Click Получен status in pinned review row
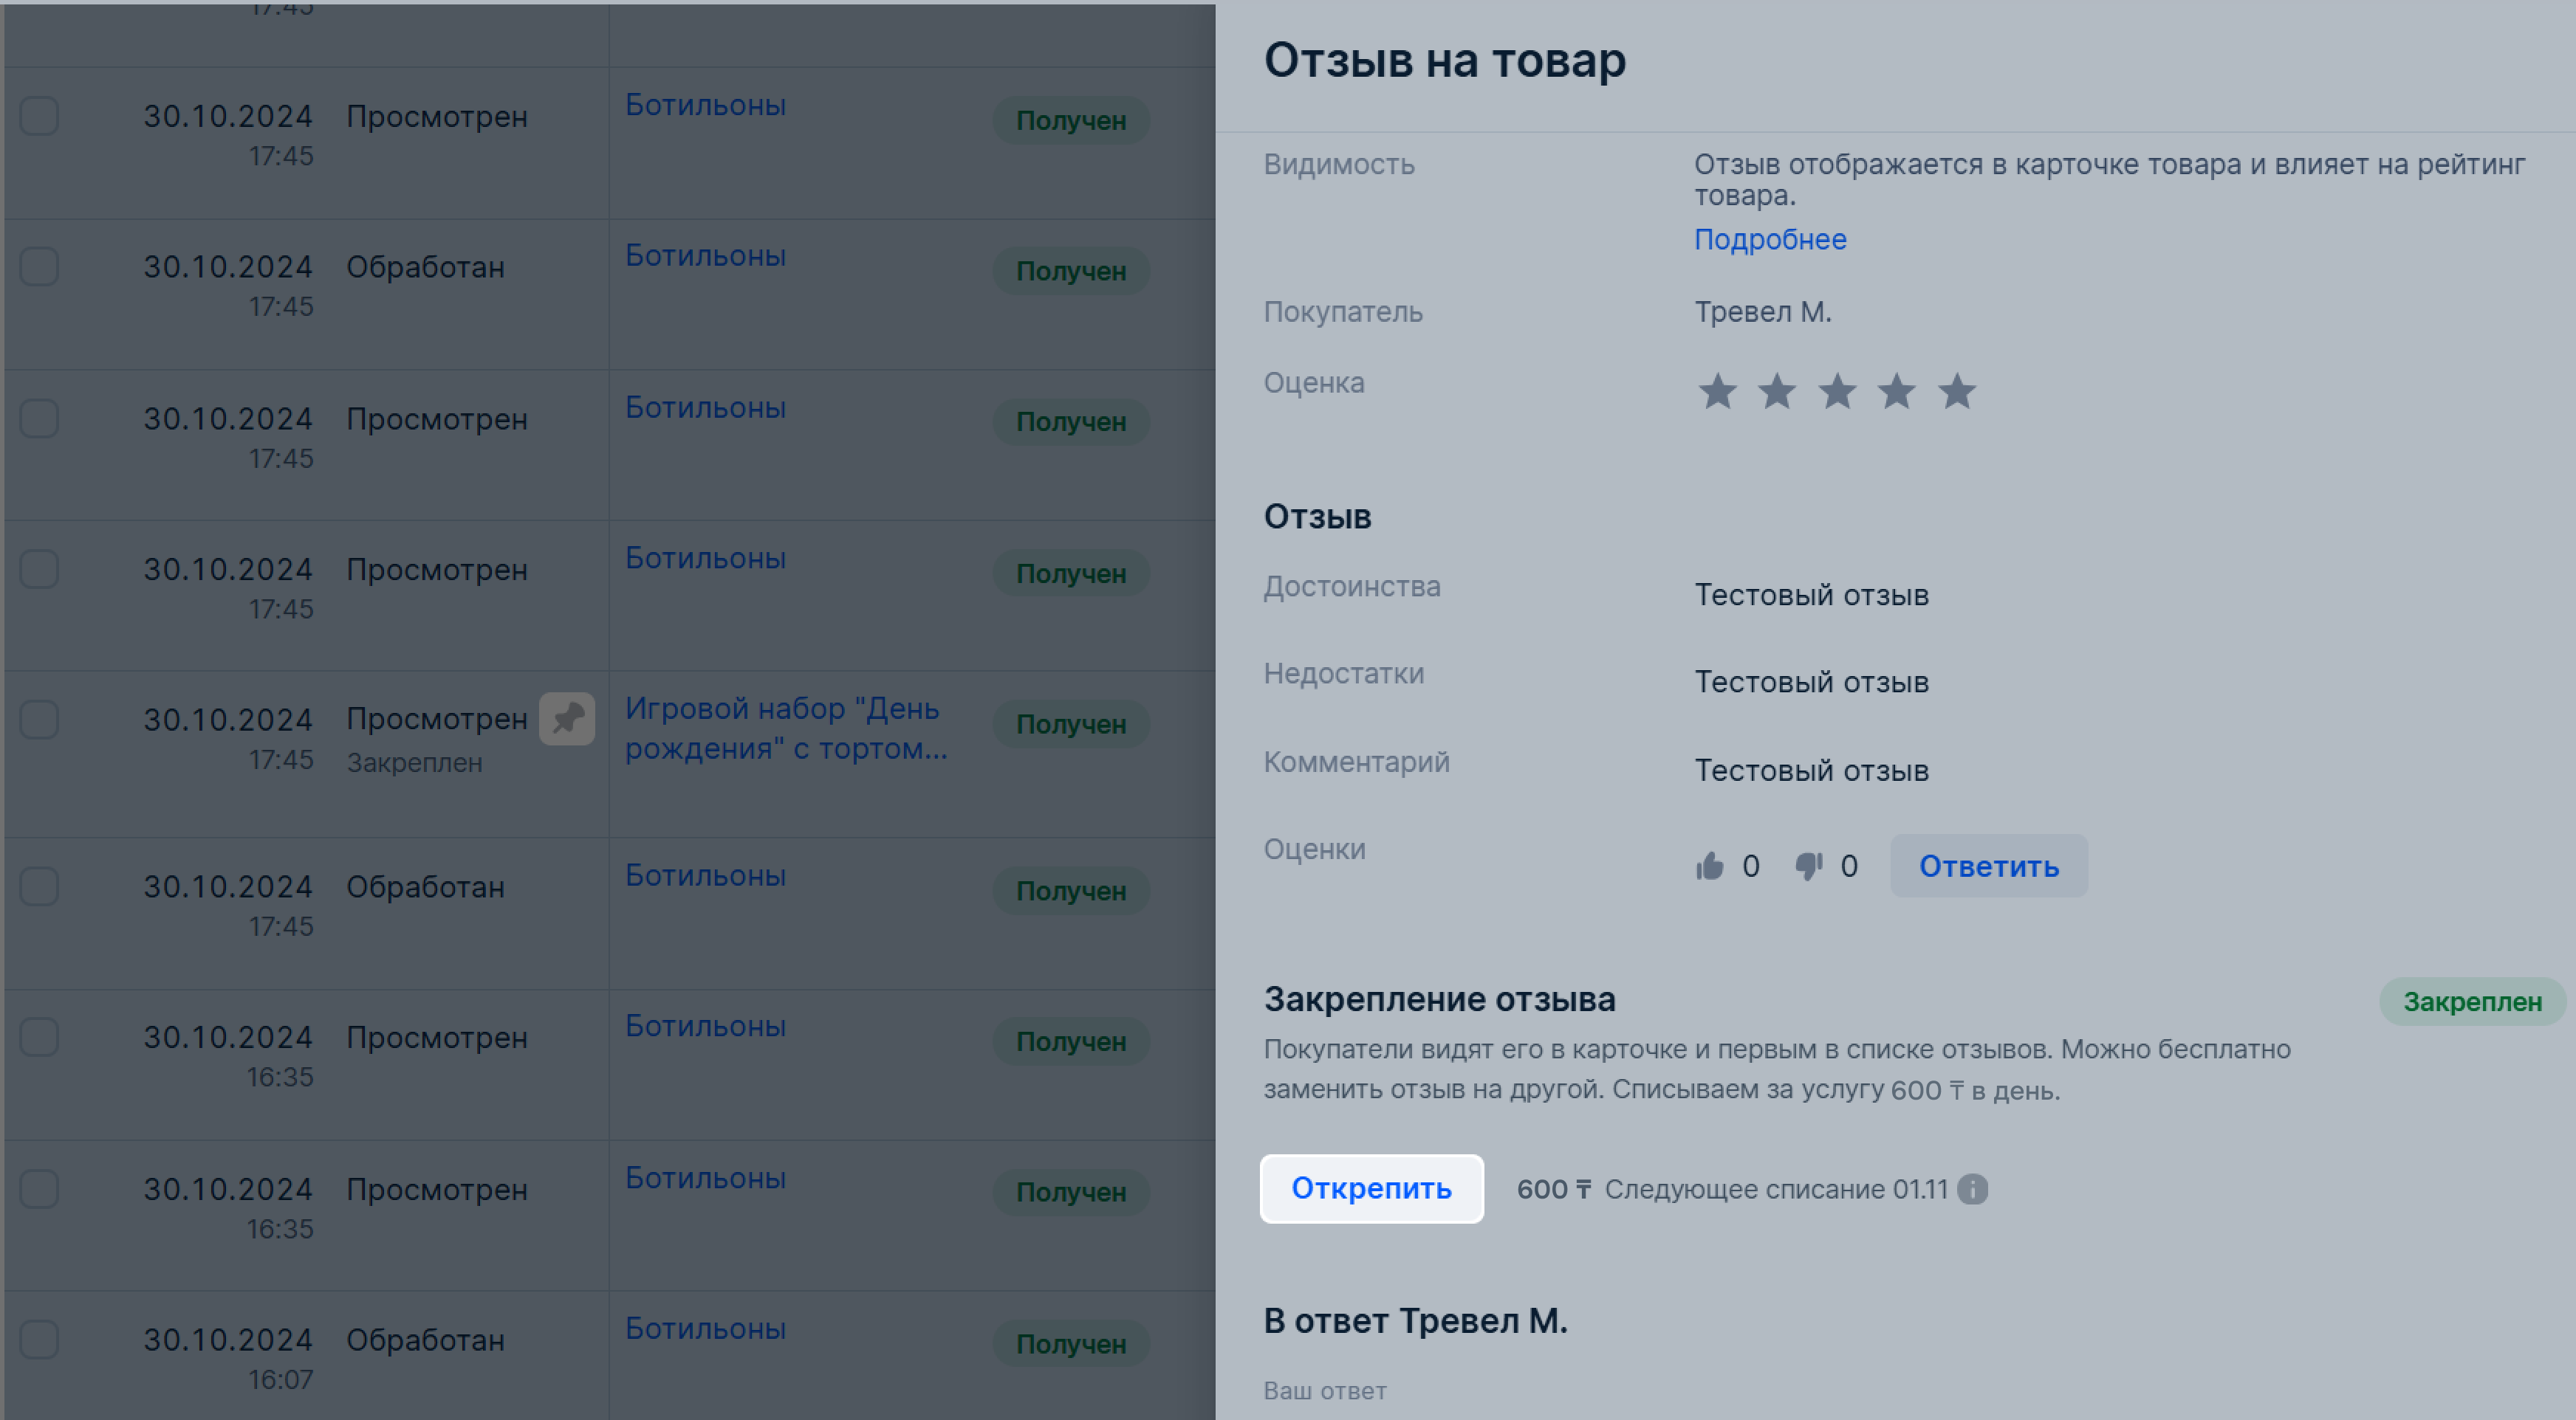The width and height of the screenshot is (2576, 1420). [x=1071, y=723]
